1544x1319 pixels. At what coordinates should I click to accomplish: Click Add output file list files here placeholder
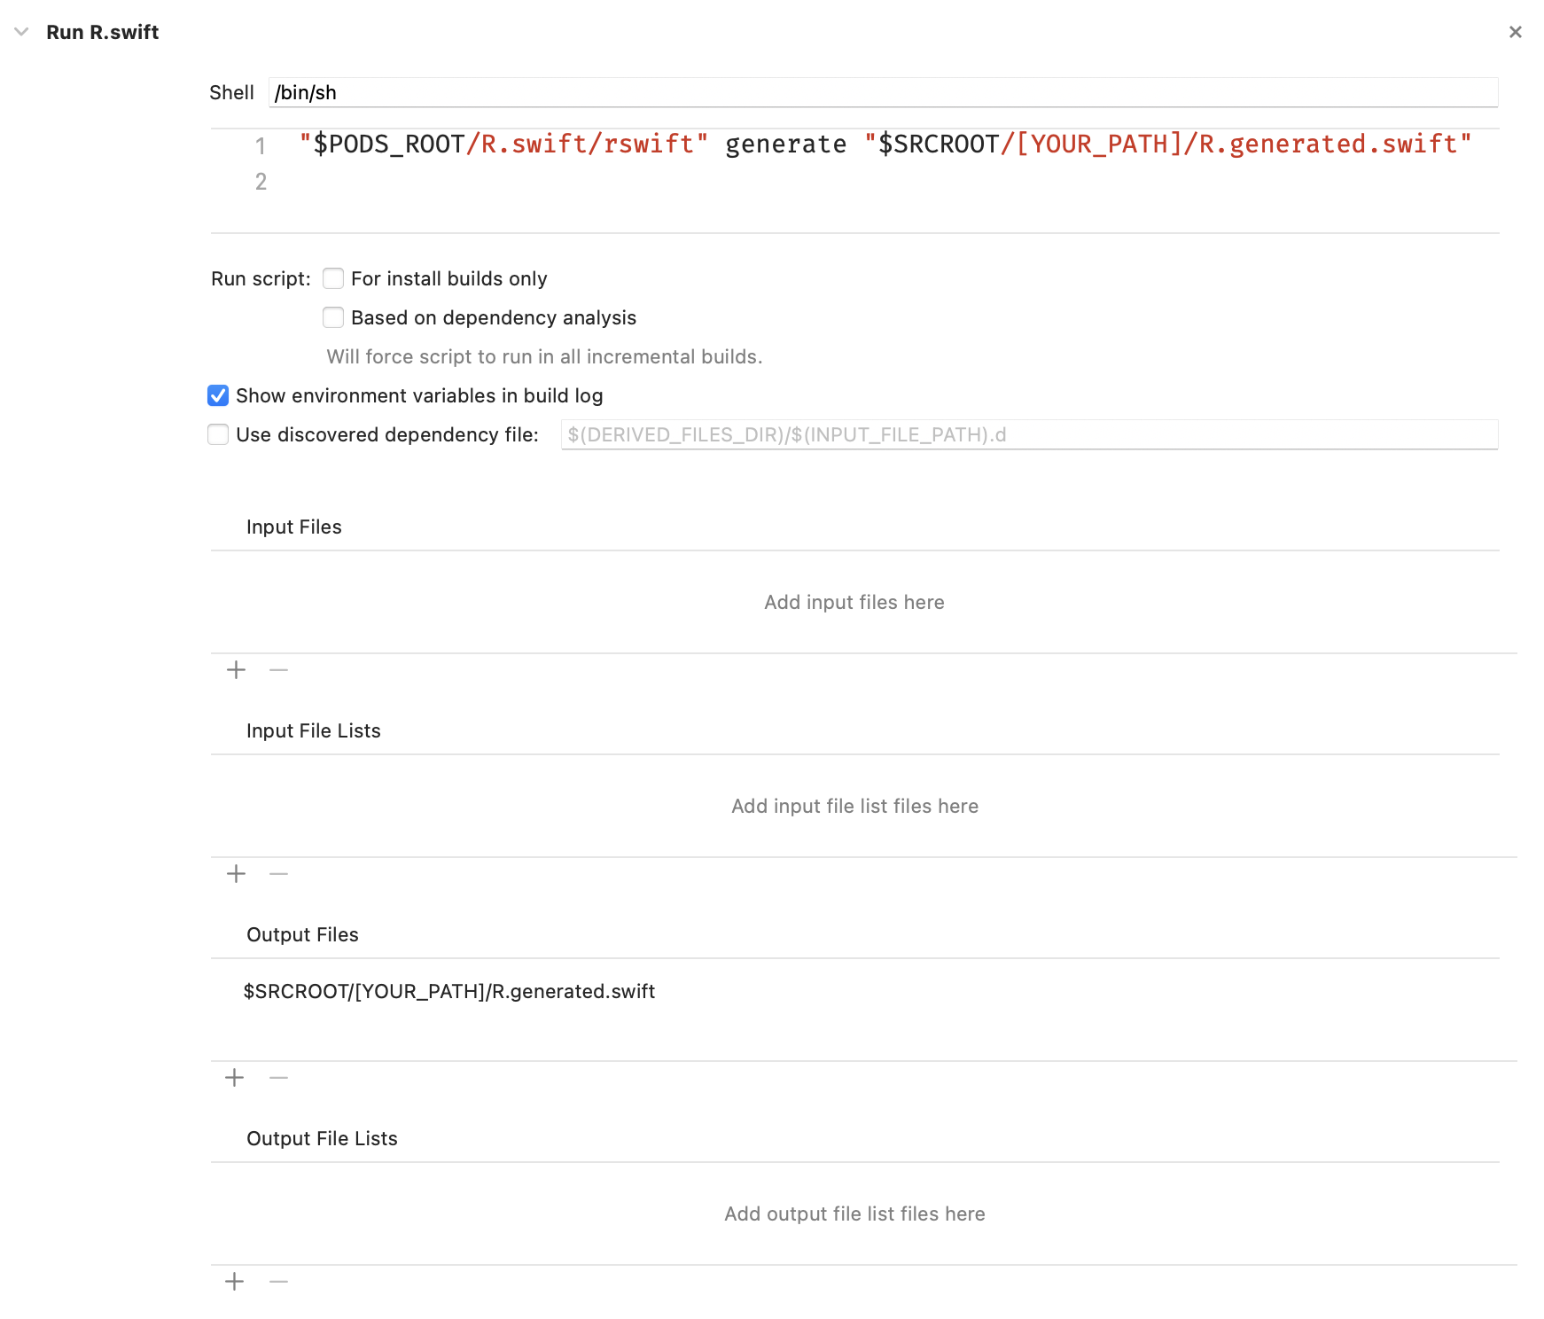[855, 1214]
